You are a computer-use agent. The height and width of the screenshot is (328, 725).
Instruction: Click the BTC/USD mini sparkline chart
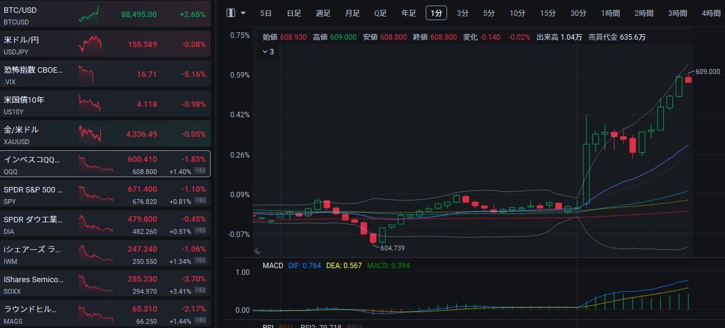89,14
